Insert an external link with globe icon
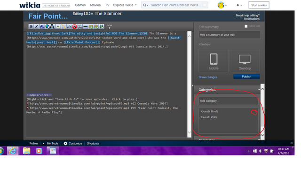Viewport: 301px width, 169px height. coord(47,27)
